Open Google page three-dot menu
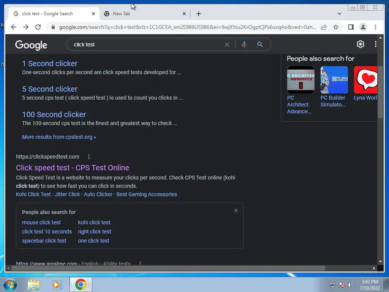 [x=375, y=44]
